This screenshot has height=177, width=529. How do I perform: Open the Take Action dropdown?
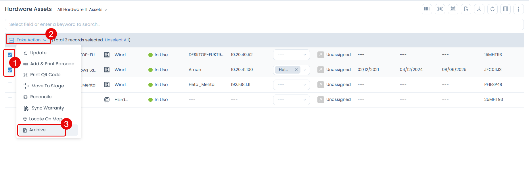[29, 40]
